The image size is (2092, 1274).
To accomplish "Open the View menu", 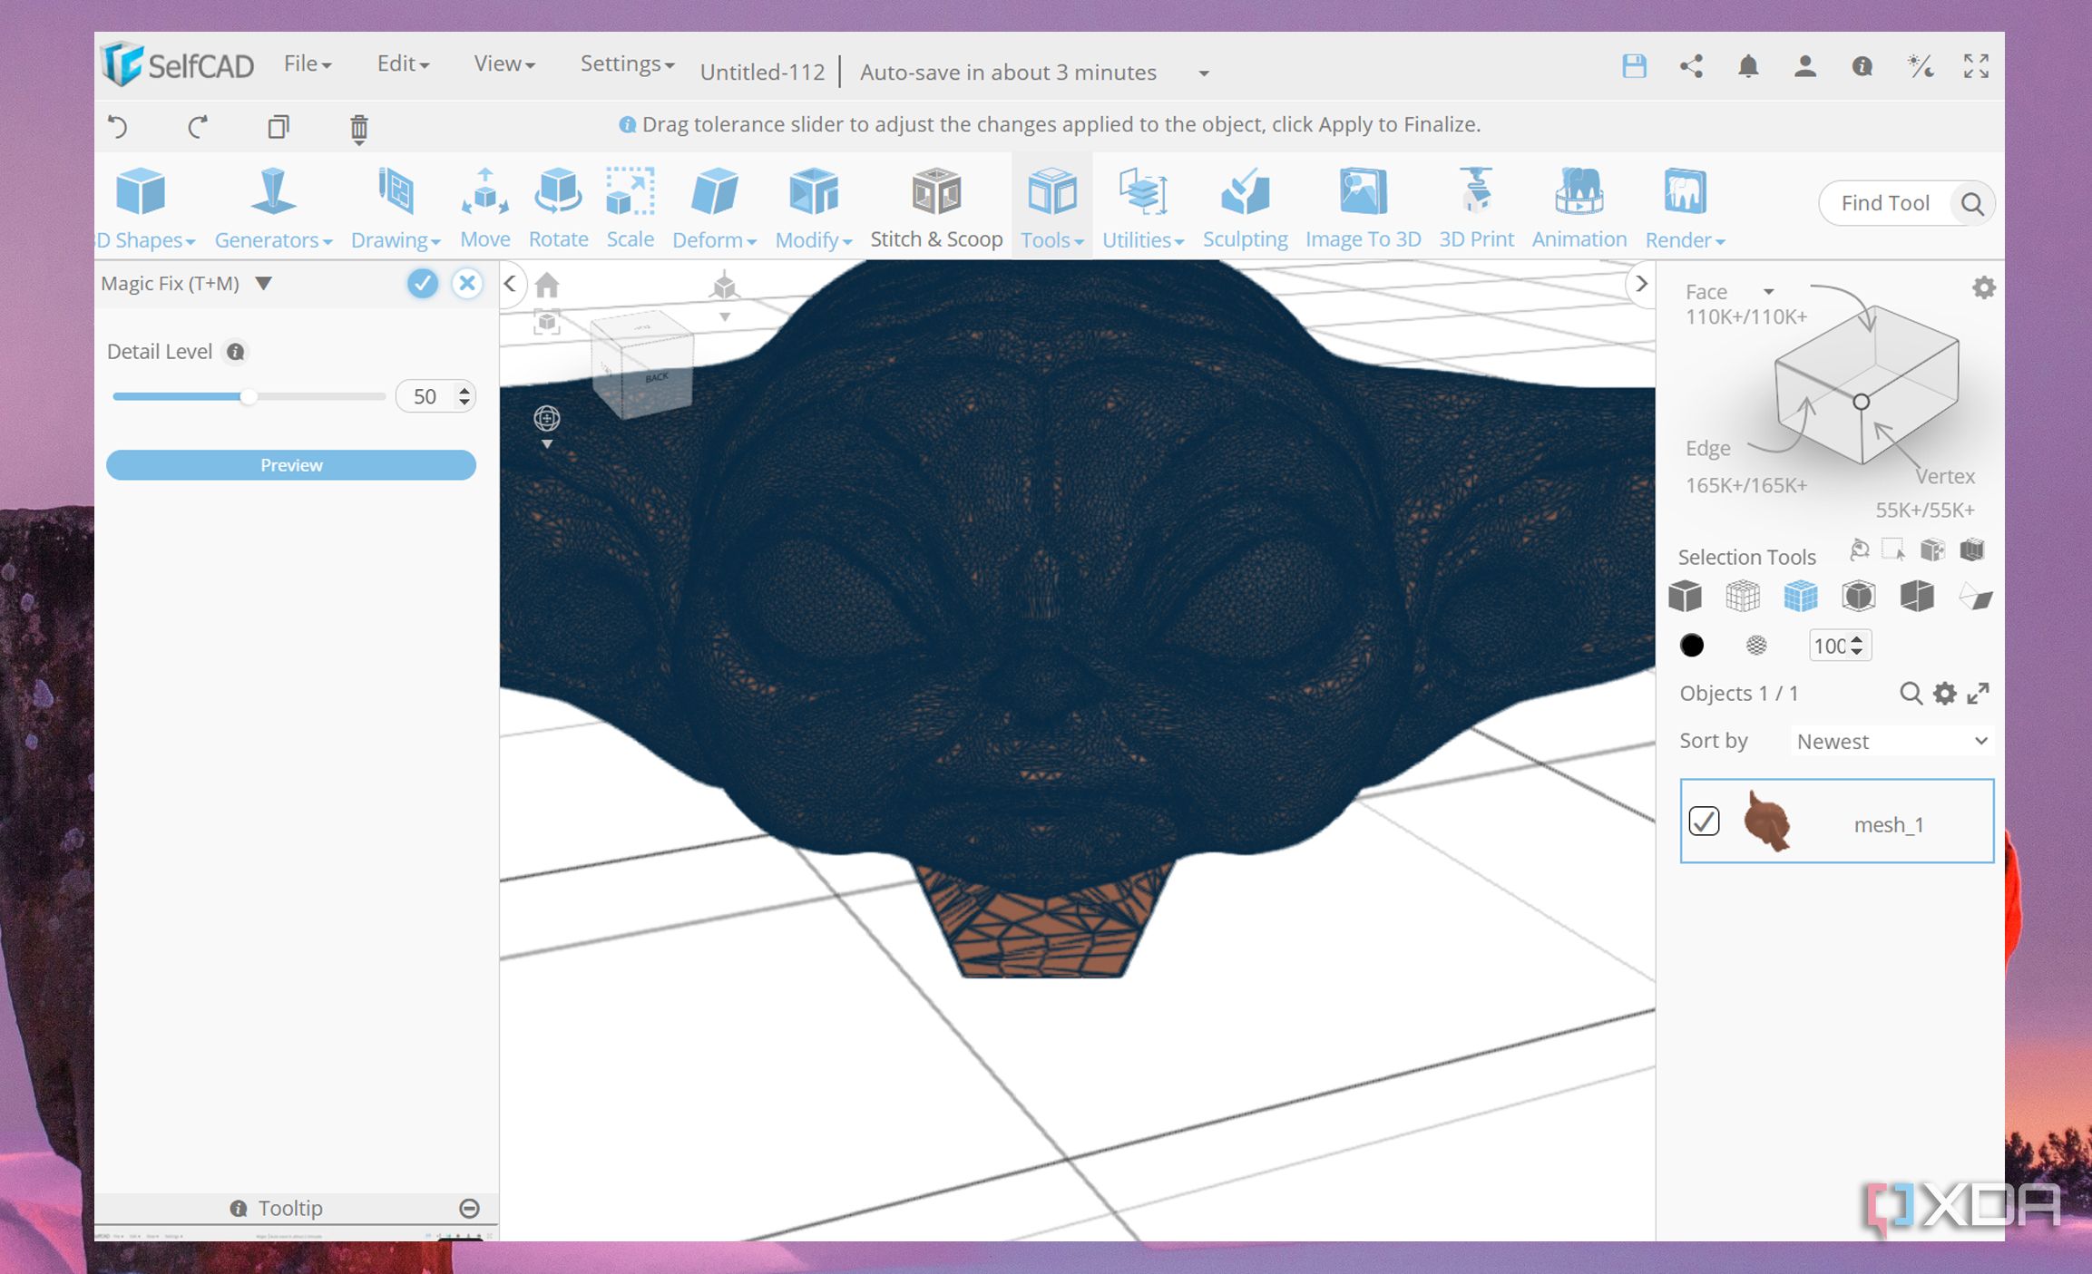I will coord(504,63).
